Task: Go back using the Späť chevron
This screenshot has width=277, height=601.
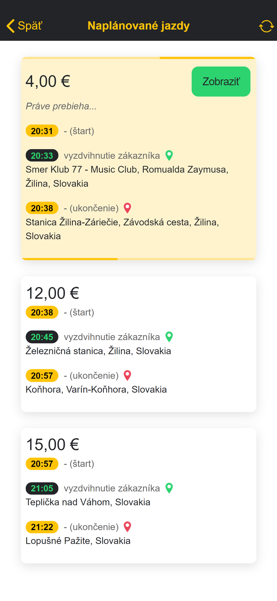Action: 11,26
